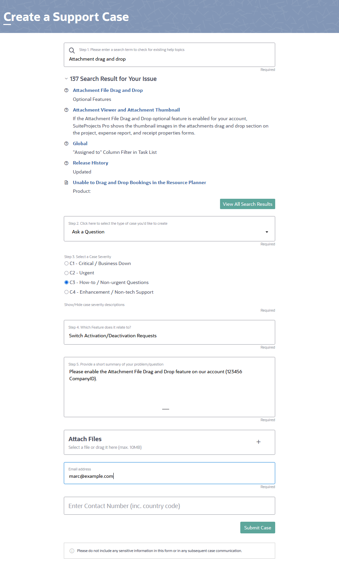Click the plus icon to attach a file
Image resolution: width=339 pixels, height=567 pixels.
(x=259, y=442)
